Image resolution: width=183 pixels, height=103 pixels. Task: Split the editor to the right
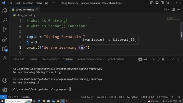pyautogui.click(x=174, y=9)
